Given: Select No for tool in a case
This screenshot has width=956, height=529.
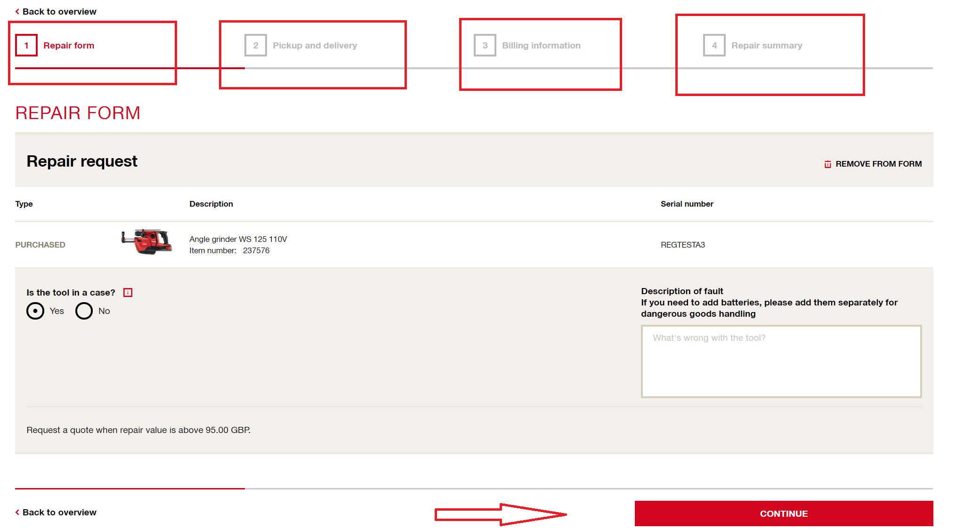Looking at the screenshot, I should click(84, 311).
